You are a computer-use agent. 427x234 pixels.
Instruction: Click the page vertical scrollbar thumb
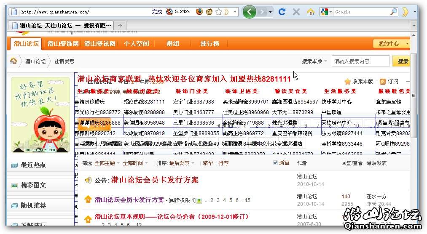(414, 96)
